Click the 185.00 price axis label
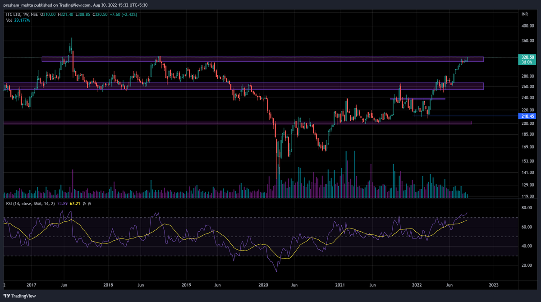The image size is (541, 302). tap(527, 134)
